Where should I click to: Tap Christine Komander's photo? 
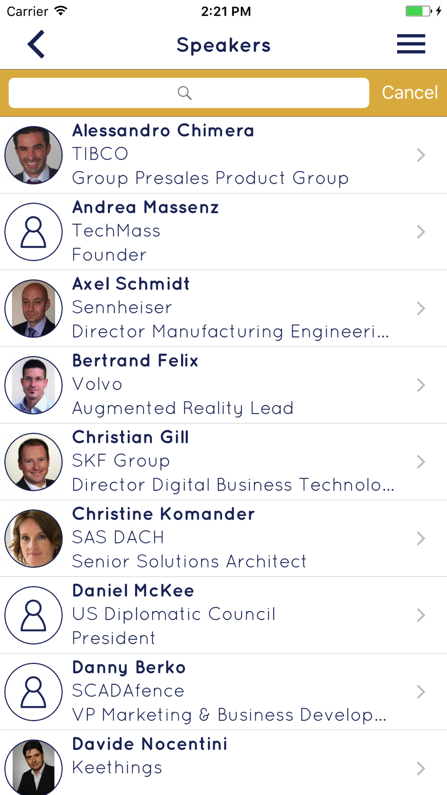click(x=34, y=538)
